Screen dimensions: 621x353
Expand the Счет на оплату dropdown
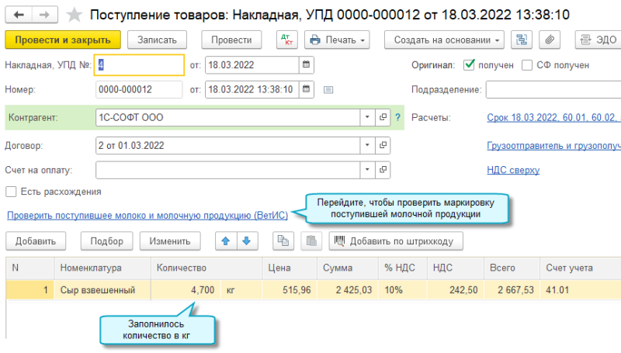coord(367,170)
